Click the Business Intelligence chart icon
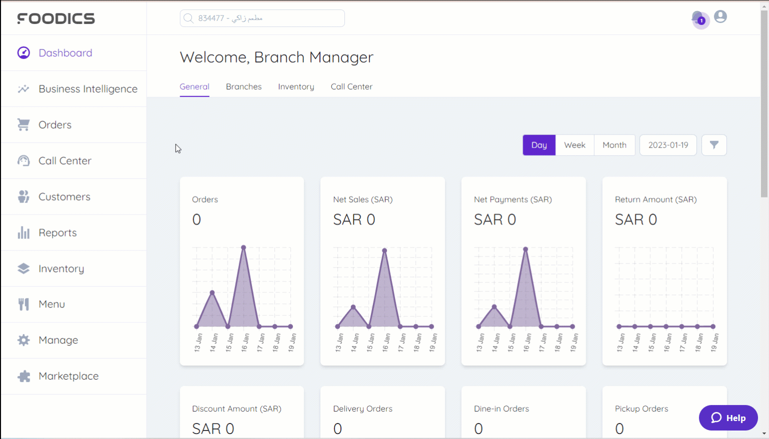The width and height of the screenshot is (769, 439). (24, 89)
